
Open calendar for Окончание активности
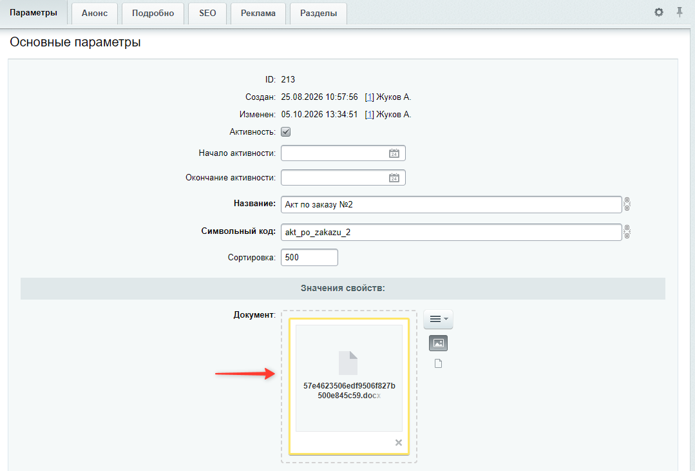click(394, 178)
